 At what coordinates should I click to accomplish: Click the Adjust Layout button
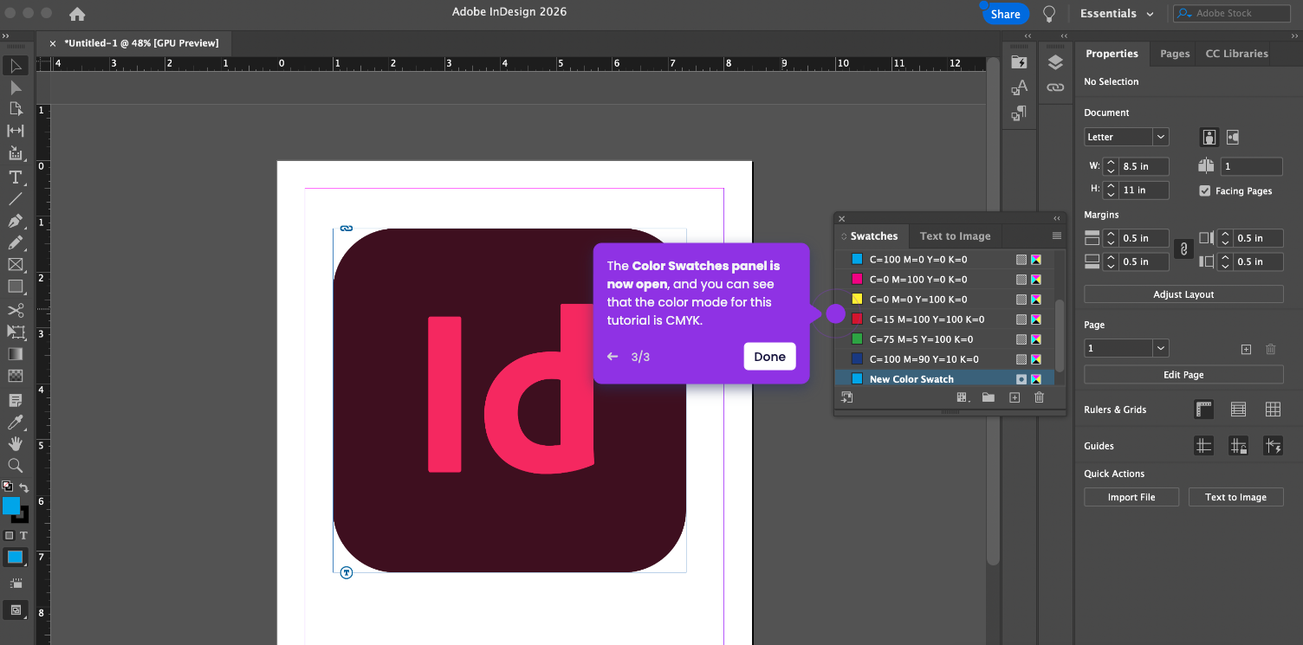point(1183,294)
